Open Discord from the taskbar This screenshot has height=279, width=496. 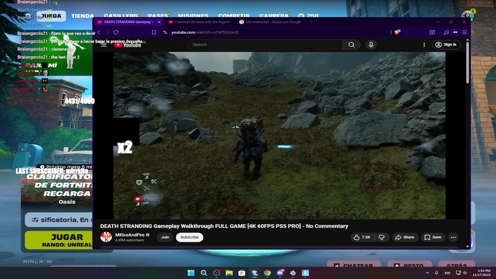pyautogui.click(x=280, y=273)
